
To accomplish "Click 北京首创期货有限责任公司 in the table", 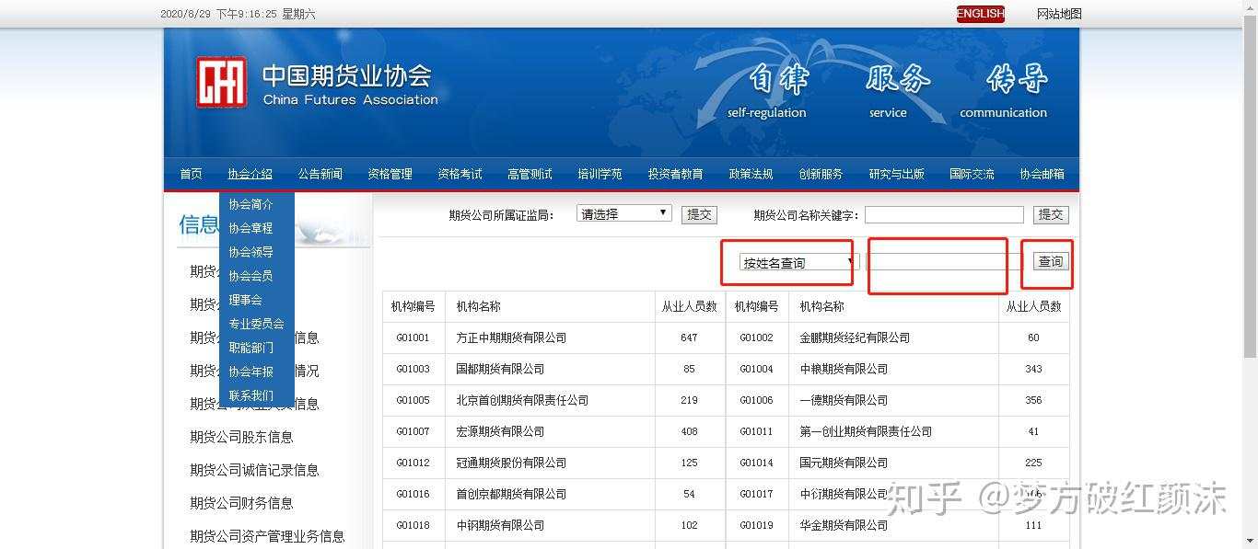I will 522,400.
